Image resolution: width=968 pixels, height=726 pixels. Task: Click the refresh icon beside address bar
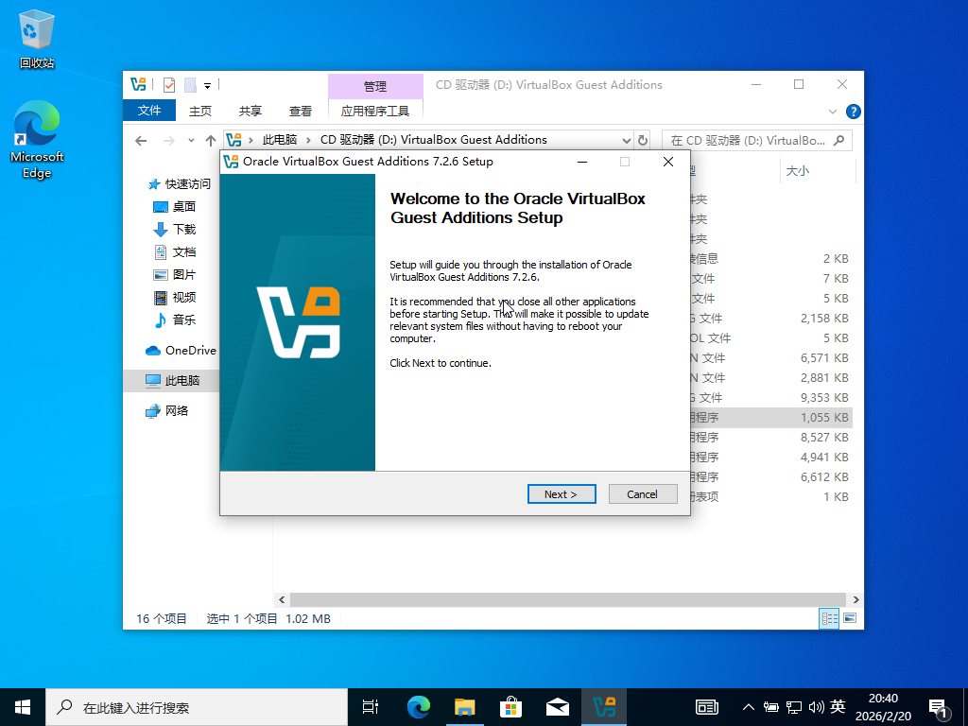pos(643,140)
